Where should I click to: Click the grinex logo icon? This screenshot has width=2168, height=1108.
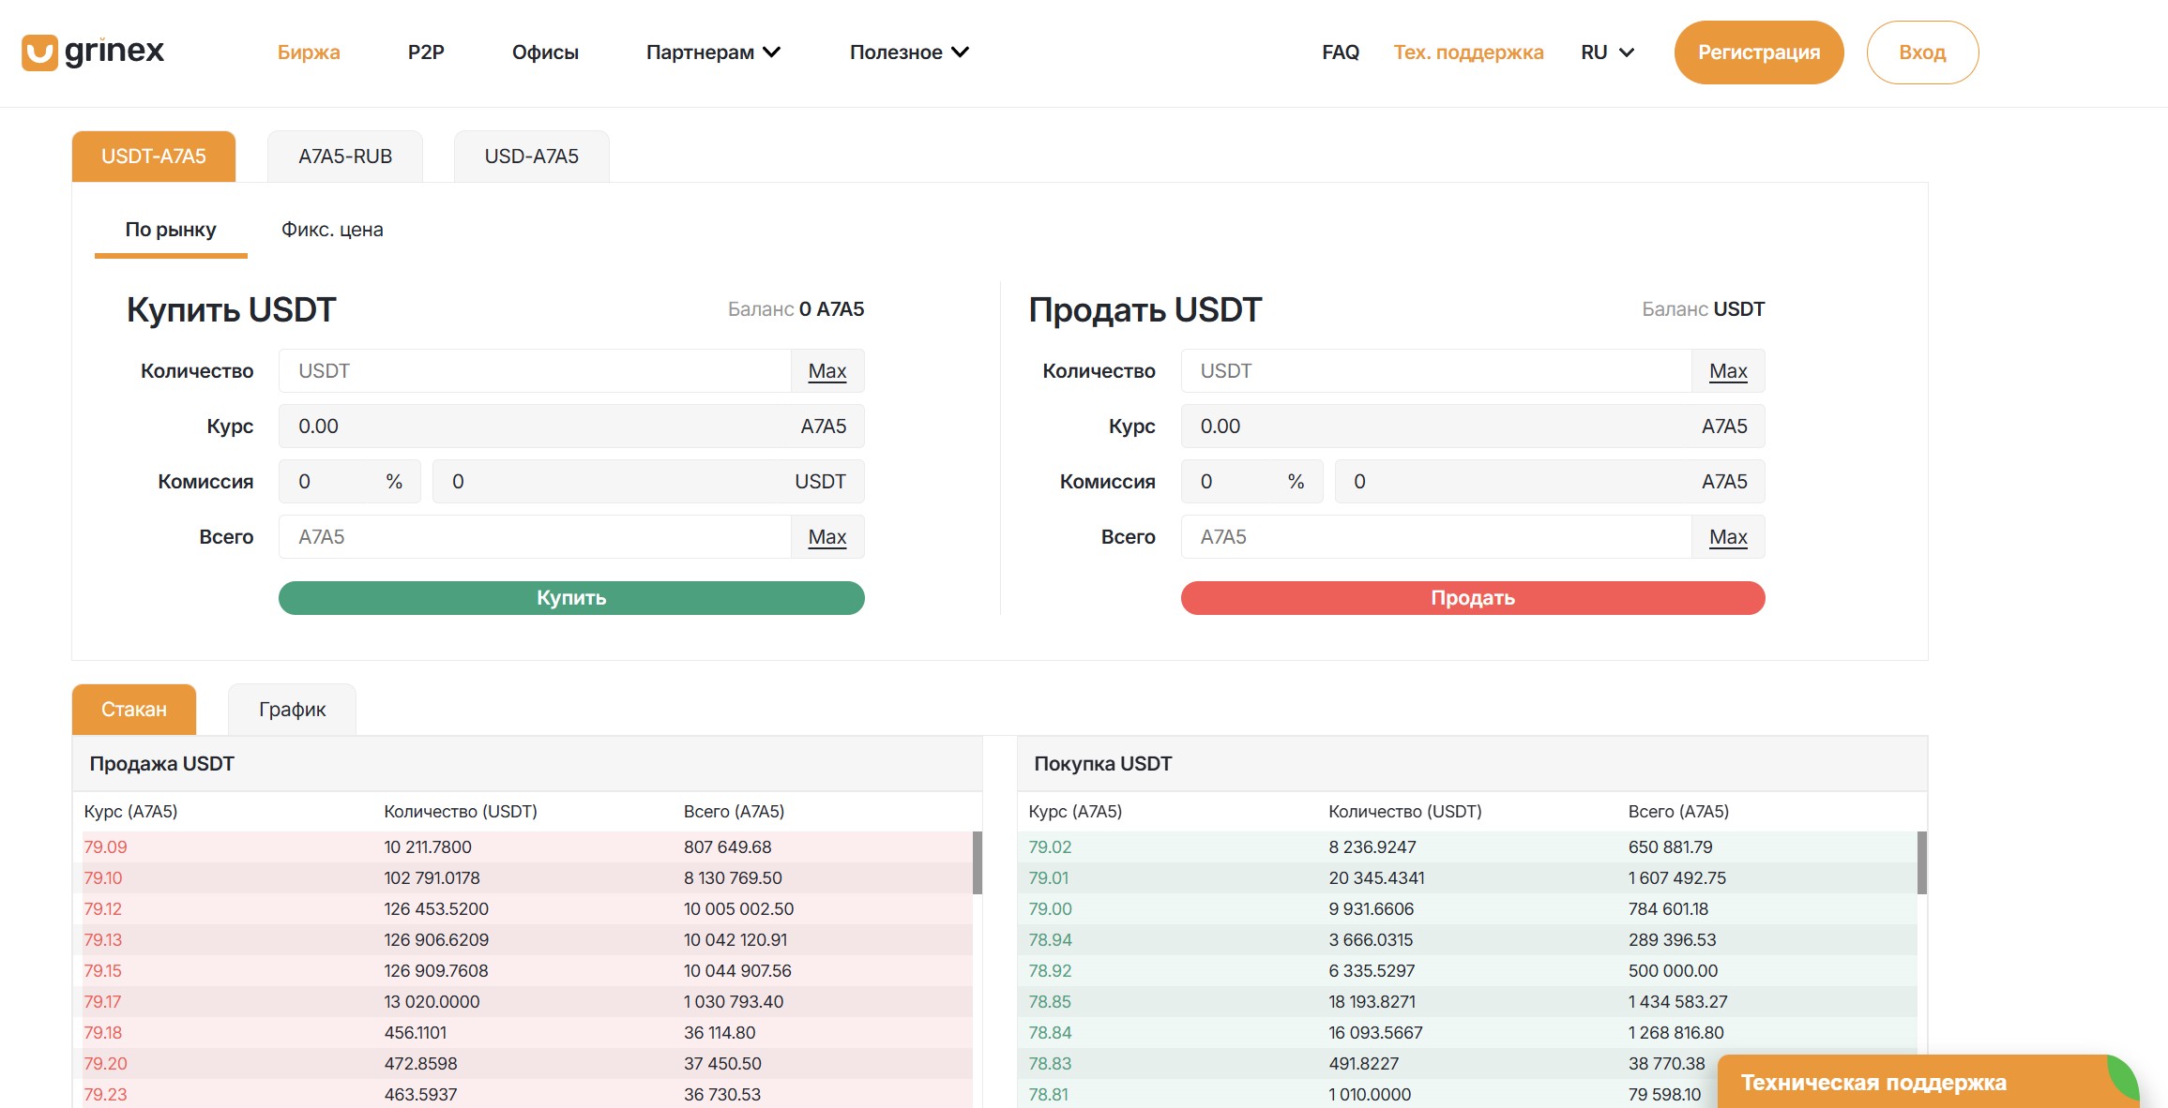pos(39,52)
